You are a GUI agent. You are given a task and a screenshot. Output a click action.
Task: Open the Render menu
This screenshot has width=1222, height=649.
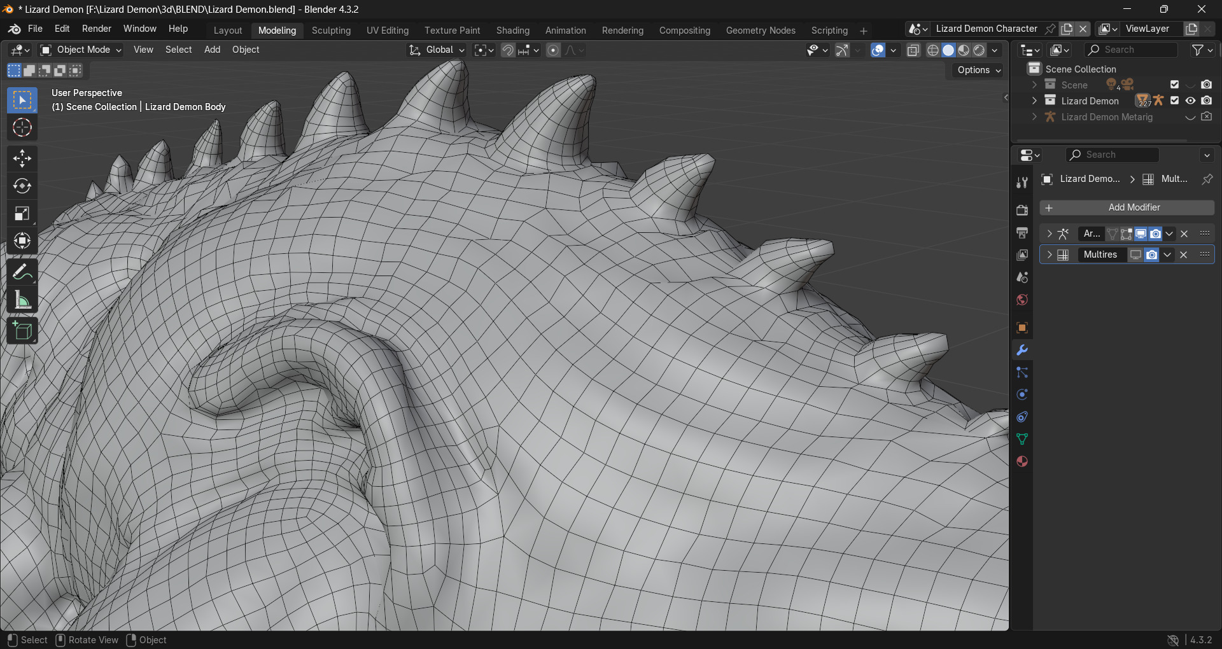coord(97,29)
